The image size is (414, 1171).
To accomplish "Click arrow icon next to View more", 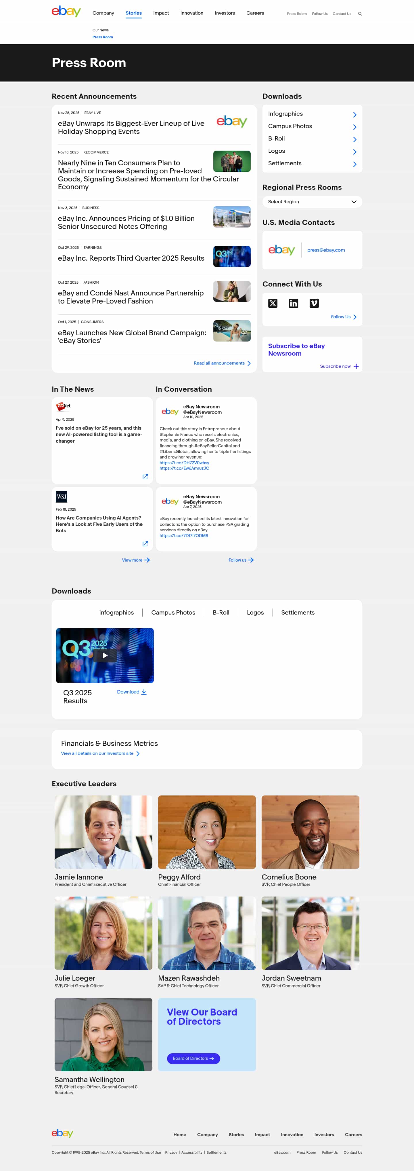I will (147, 560).
